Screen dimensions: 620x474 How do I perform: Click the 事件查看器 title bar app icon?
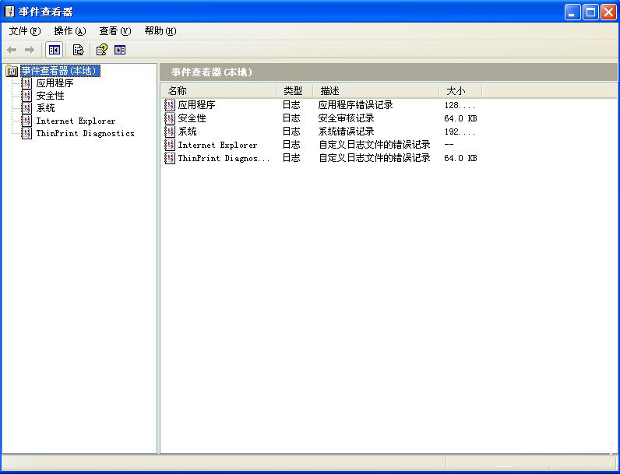coord(9,12)
